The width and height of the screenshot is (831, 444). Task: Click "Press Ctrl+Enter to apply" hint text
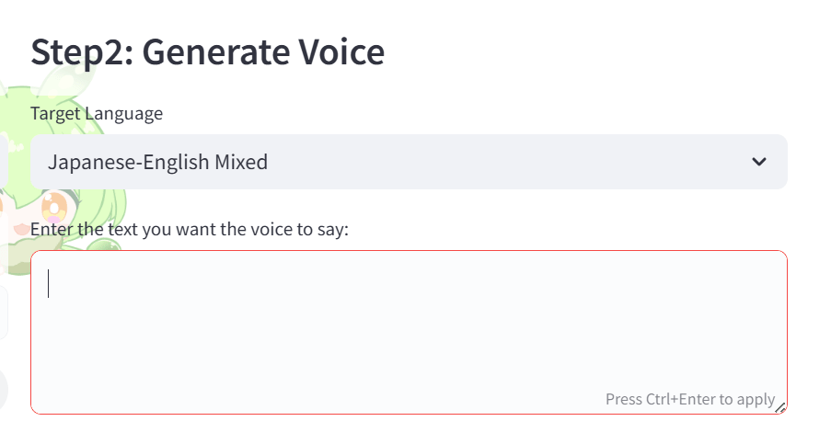[x=689, y=399]
